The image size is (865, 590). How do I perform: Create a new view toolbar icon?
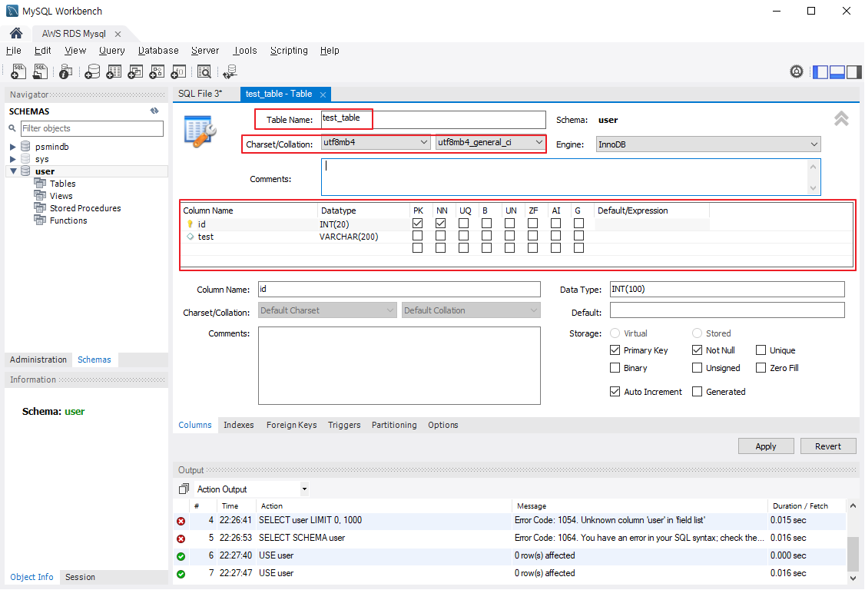[135, 71]
